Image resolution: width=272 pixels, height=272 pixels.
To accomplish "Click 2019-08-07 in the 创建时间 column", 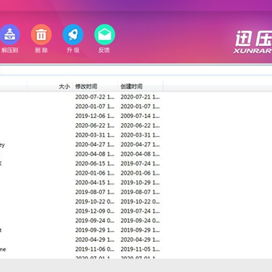I will point(140,192).
